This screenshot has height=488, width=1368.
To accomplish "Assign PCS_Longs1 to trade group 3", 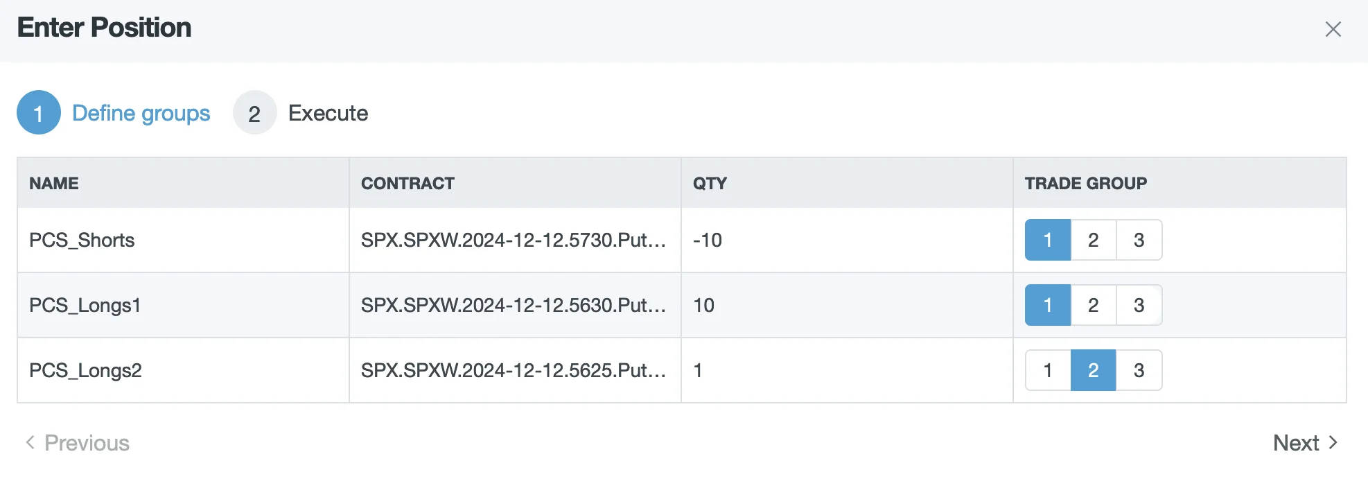I will 1139,305.
